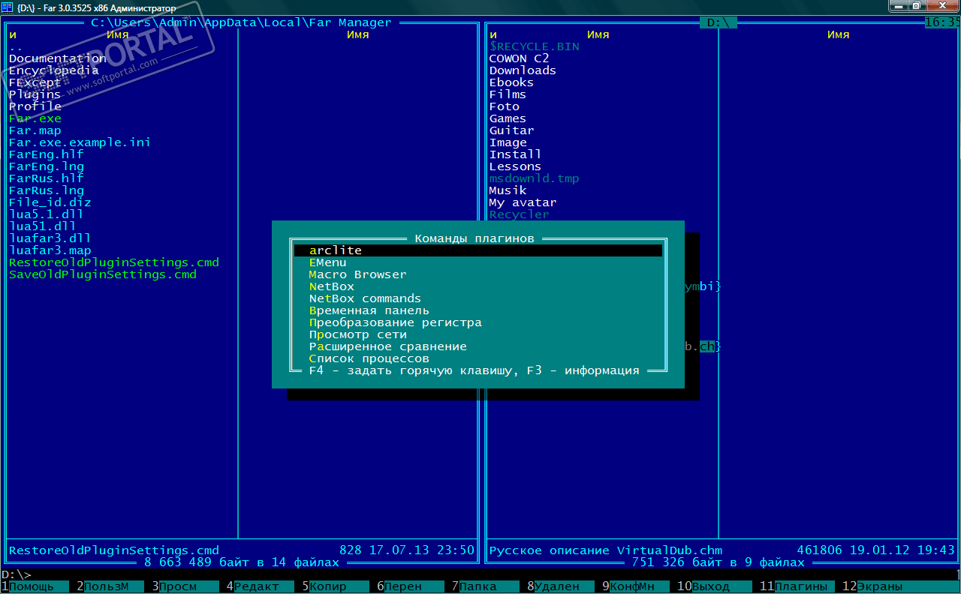Click the status line text Русское описание VirtualDub.chm
The image size is (961, 594).
point(606,550)
